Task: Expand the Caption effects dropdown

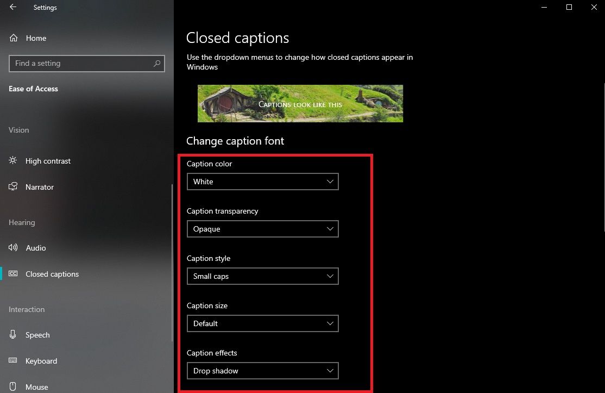Action: [x=262, y=371]
